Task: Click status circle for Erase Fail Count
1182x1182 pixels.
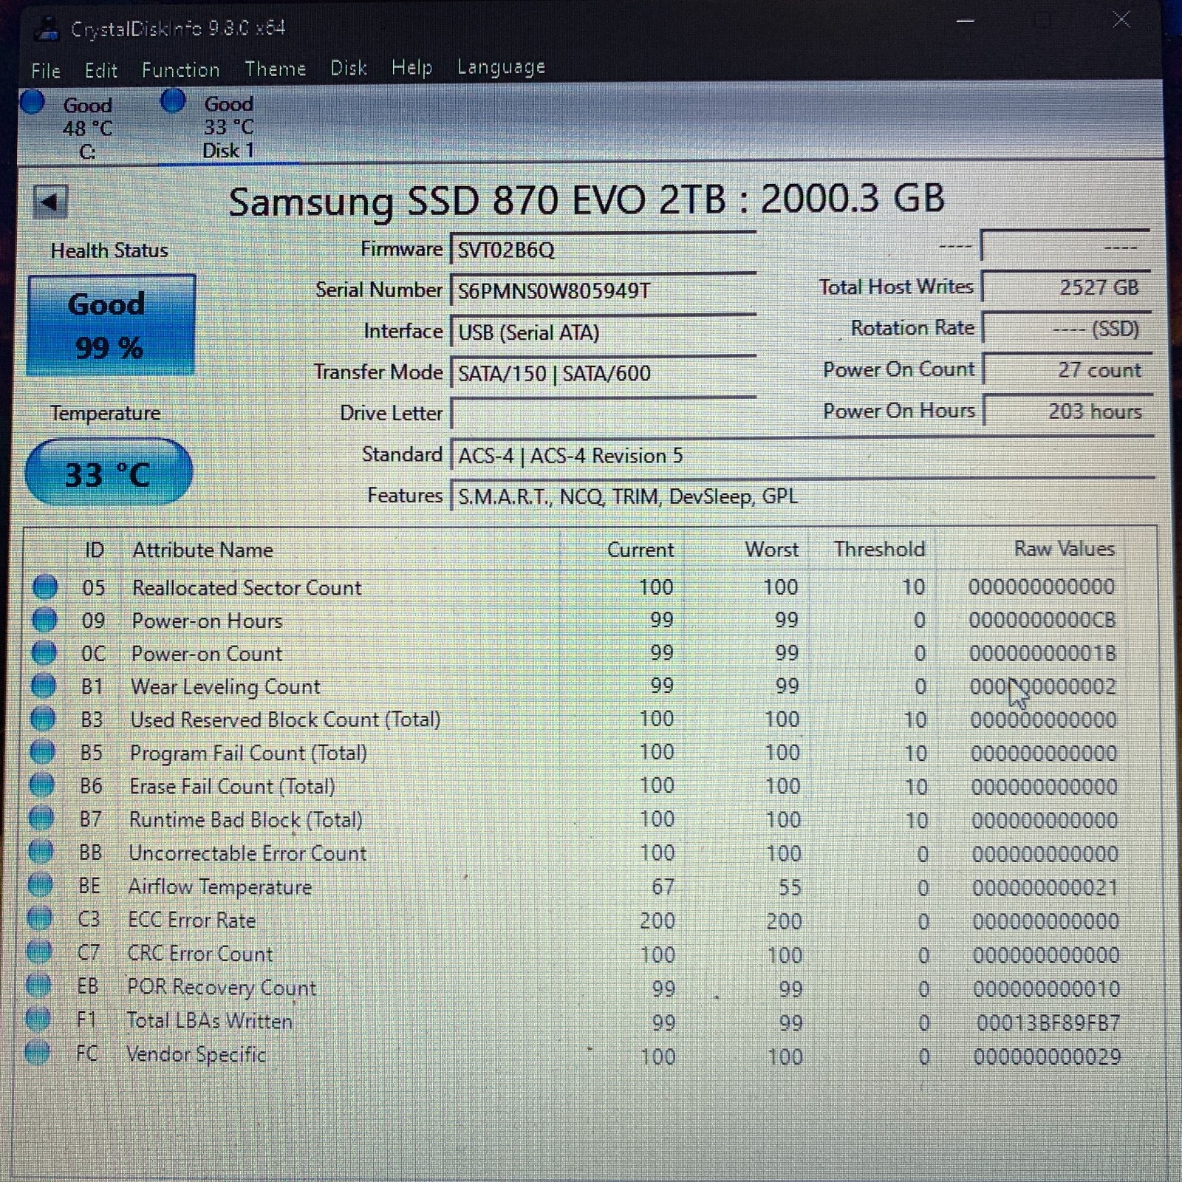Action: 41,785
